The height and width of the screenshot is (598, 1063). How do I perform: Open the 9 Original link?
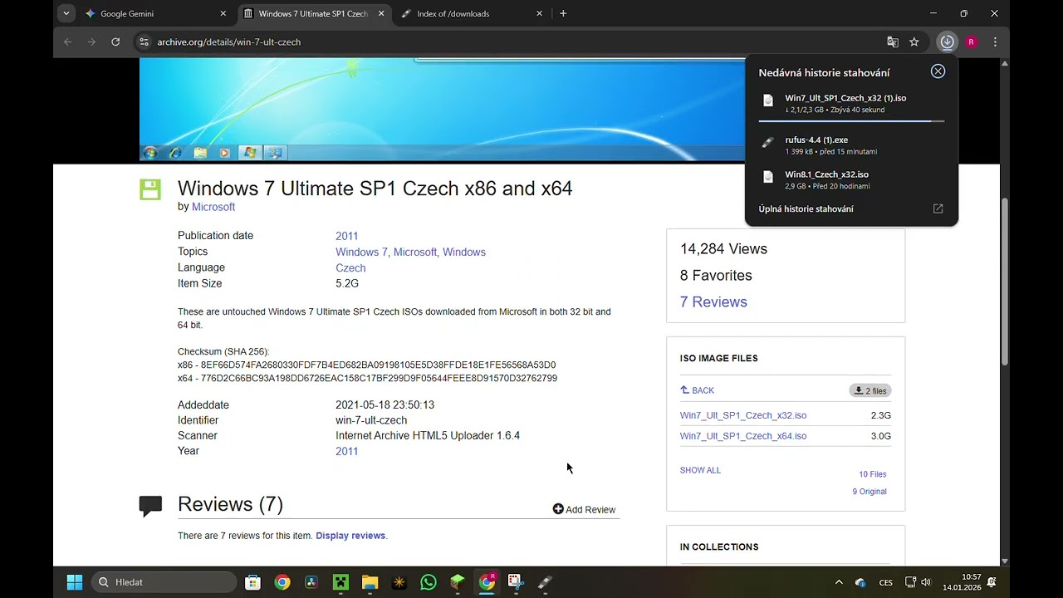pyautogui.click(x=870, y=492)
